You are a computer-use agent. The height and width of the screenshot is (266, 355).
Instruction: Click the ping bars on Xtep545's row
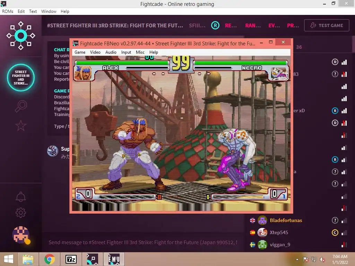click(344, 232)
